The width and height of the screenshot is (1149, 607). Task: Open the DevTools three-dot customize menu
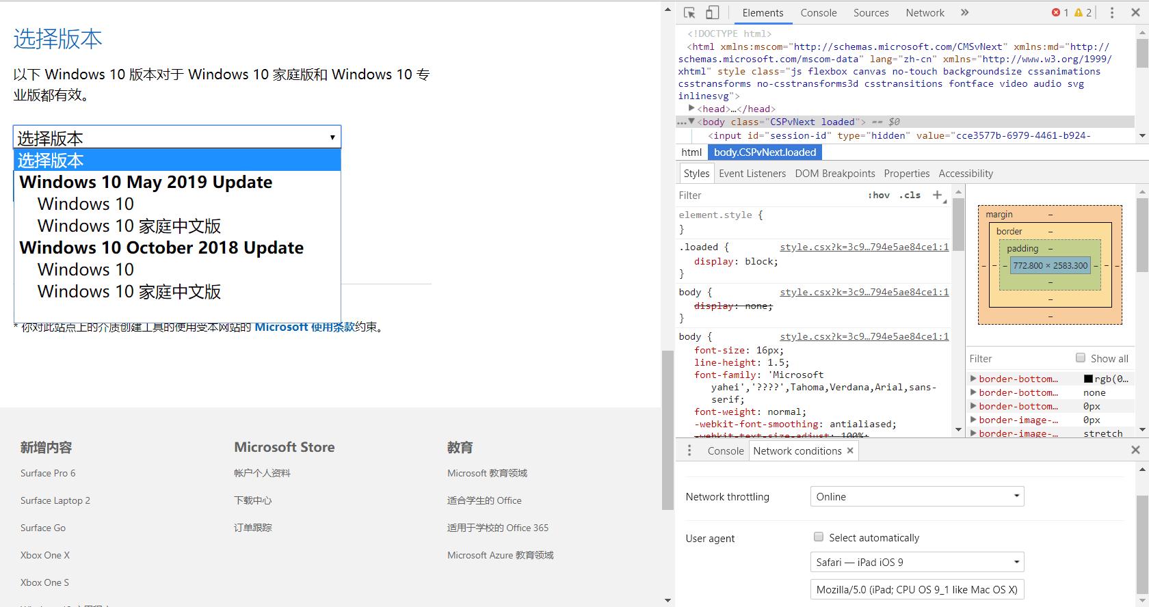point(1112,12)
